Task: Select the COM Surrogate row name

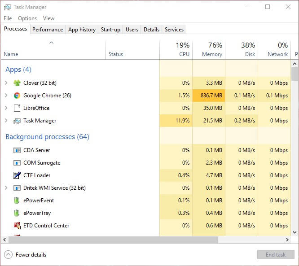Action: 42,163
